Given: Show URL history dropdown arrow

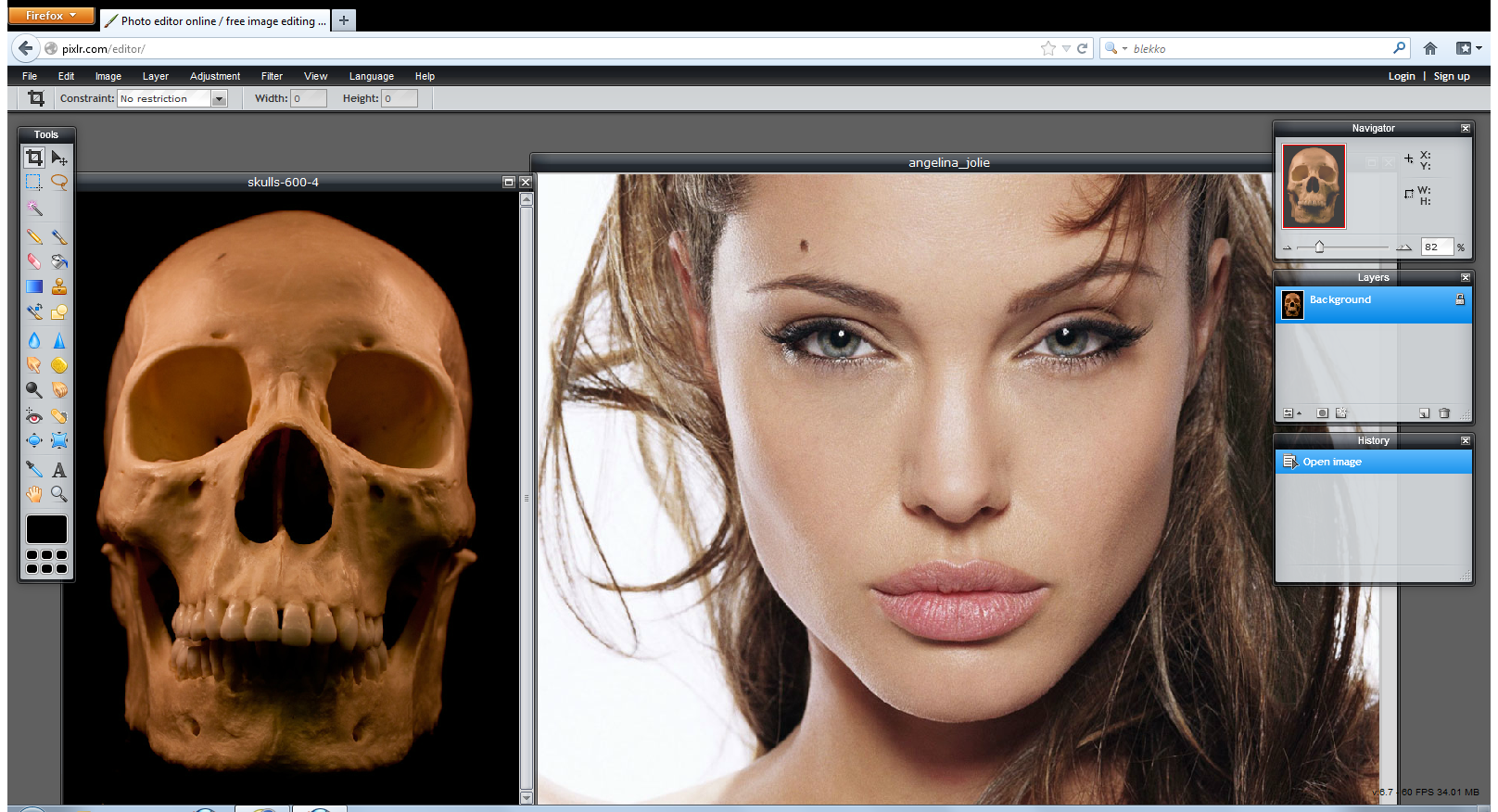Looking at the screenshot, I should tap(1066, 48).
